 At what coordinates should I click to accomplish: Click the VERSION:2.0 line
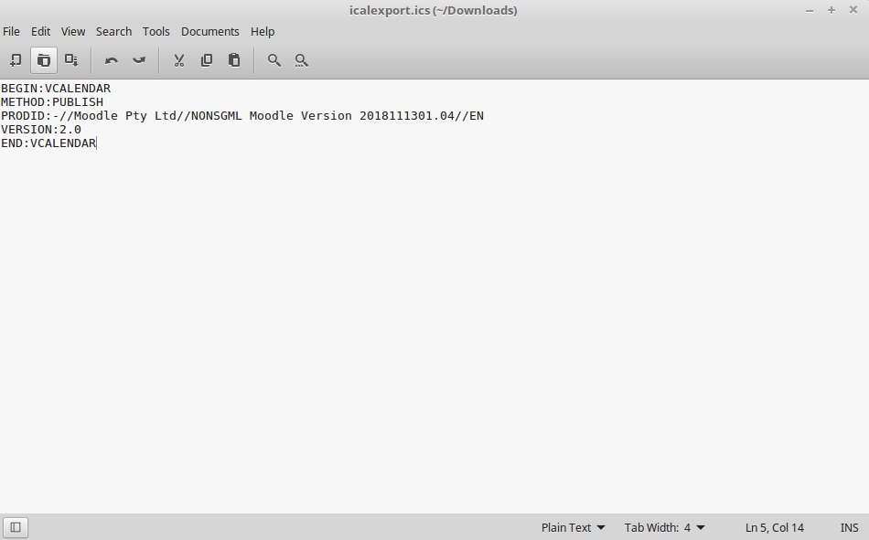pos(41,130)
